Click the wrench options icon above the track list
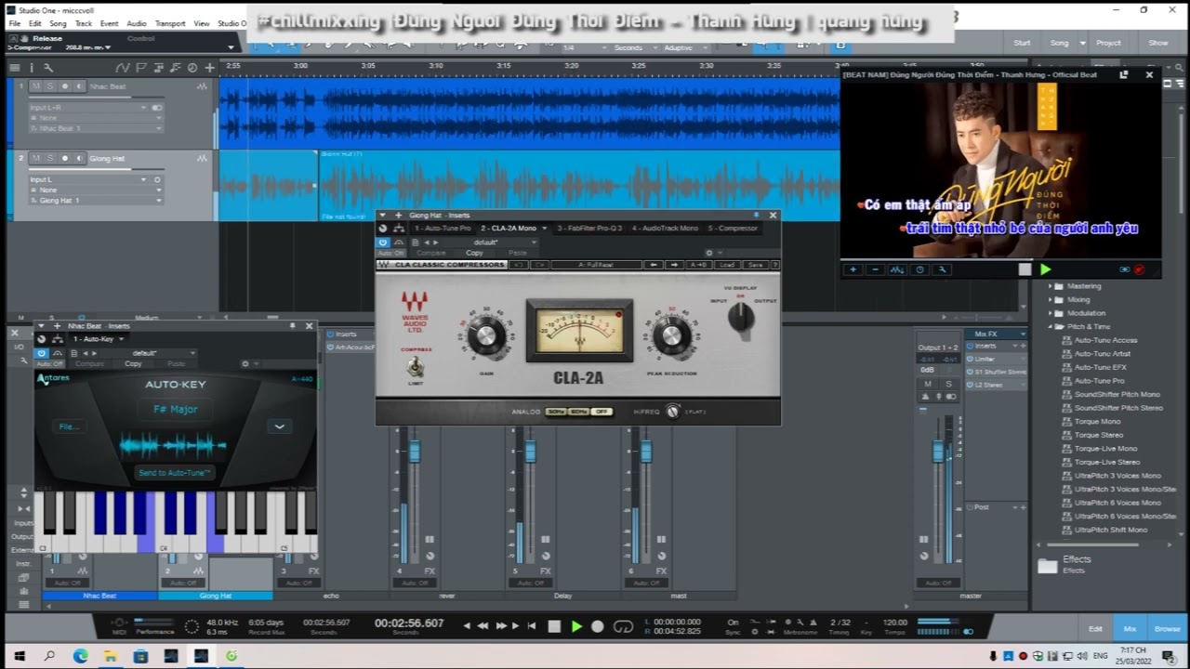 (x=48, y=68)
